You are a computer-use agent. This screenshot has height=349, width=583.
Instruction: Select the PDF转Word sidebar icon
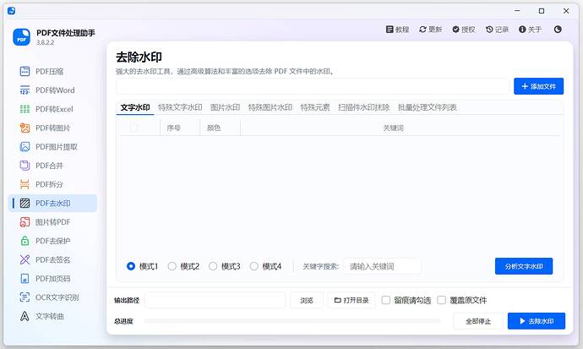point(25,90)
